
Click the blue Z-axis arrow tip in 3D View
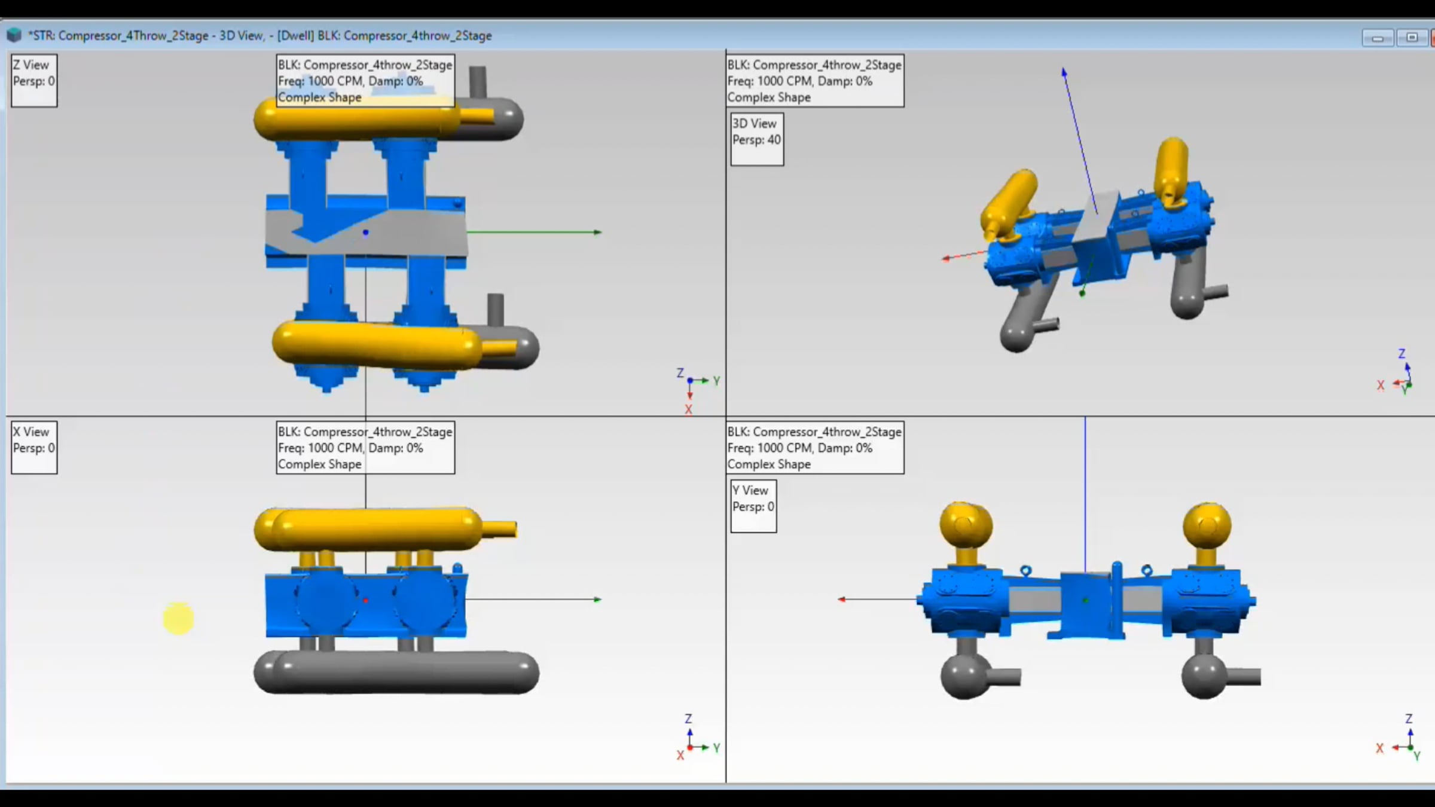1064,73
